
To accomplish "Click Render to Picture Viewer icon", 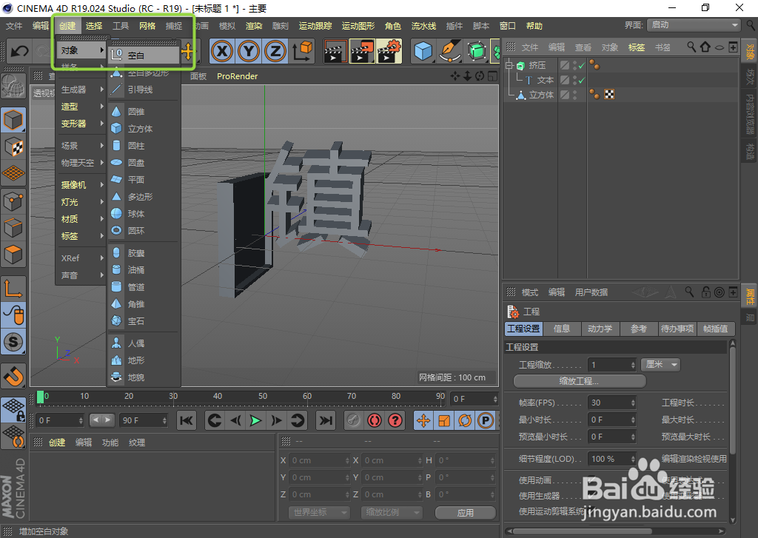I will [361, 51].
